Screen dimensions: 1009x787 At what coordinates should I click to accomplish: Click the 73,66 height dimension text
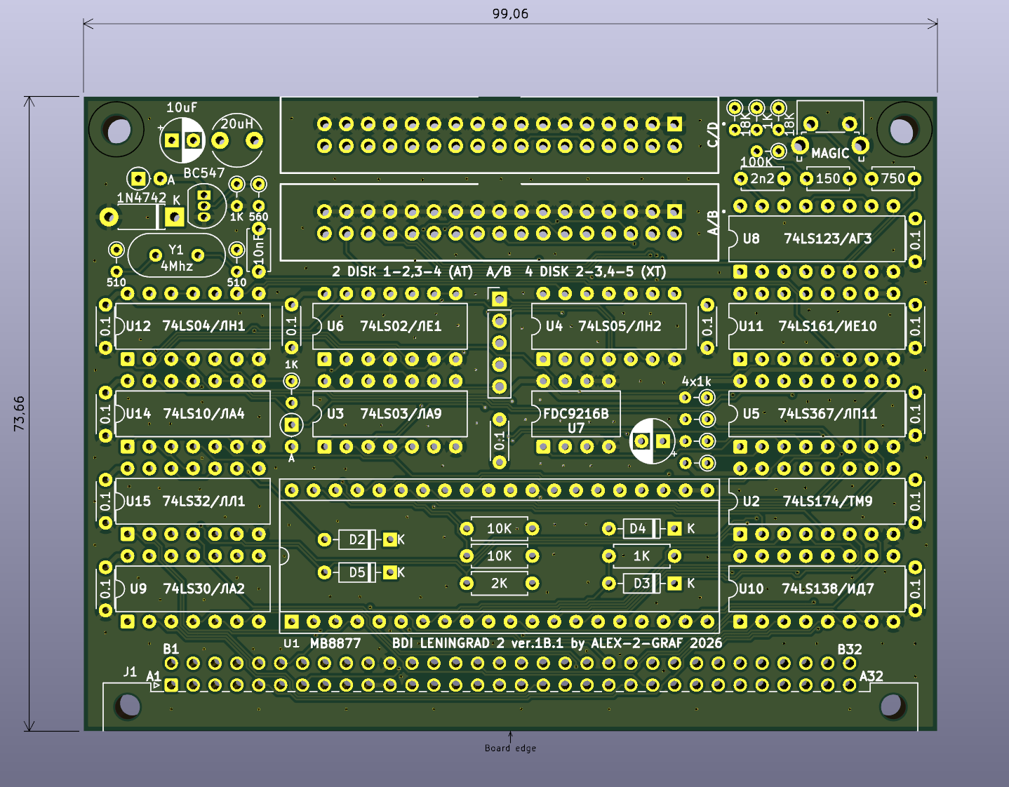19,413
